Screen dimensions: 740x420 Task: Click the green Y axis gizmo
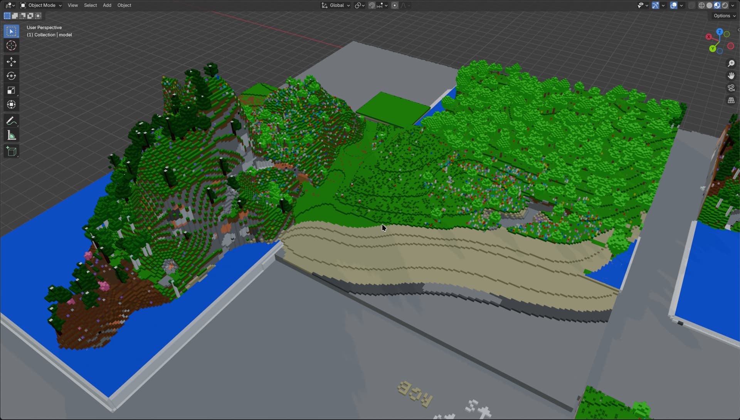[x=713, y=49]
